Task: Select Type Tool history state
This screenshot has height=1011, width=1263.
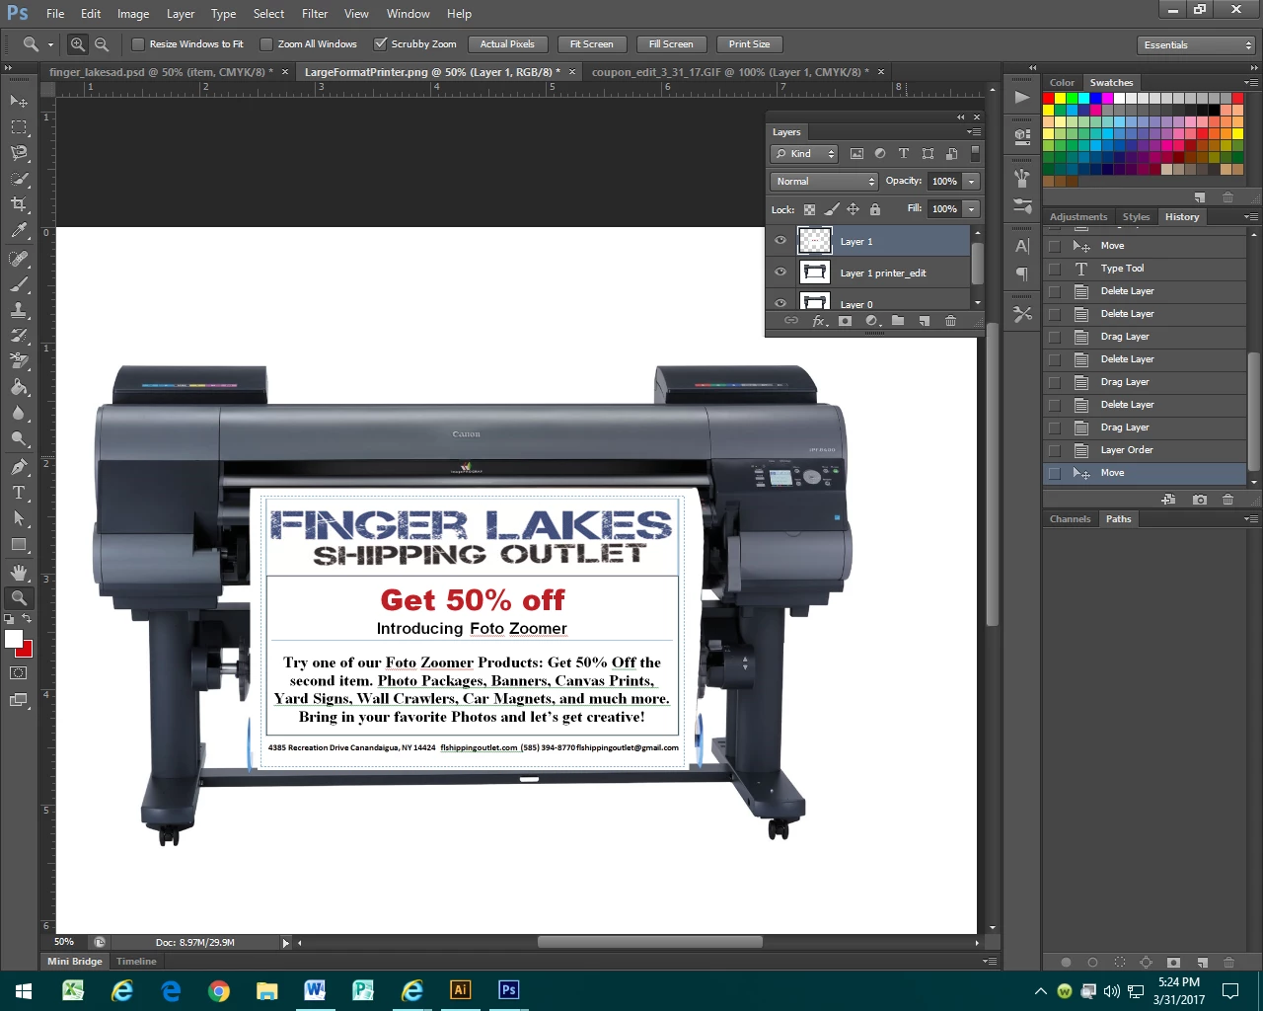Action: [x=1145, y=268]
